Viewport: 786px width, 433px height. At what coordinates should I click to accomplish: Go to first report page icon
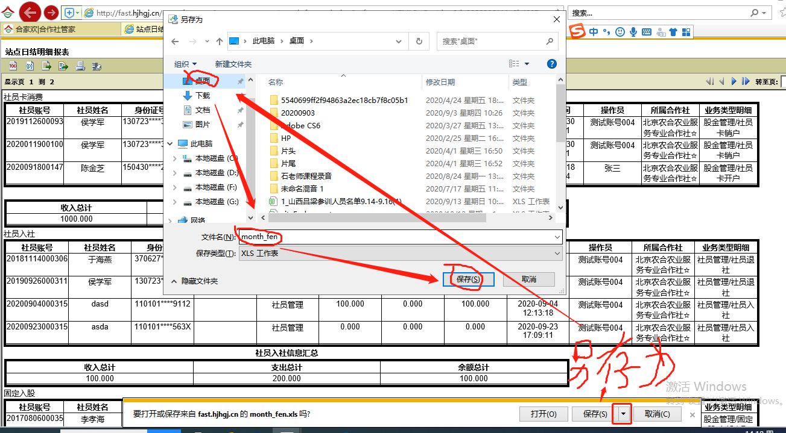709,81
